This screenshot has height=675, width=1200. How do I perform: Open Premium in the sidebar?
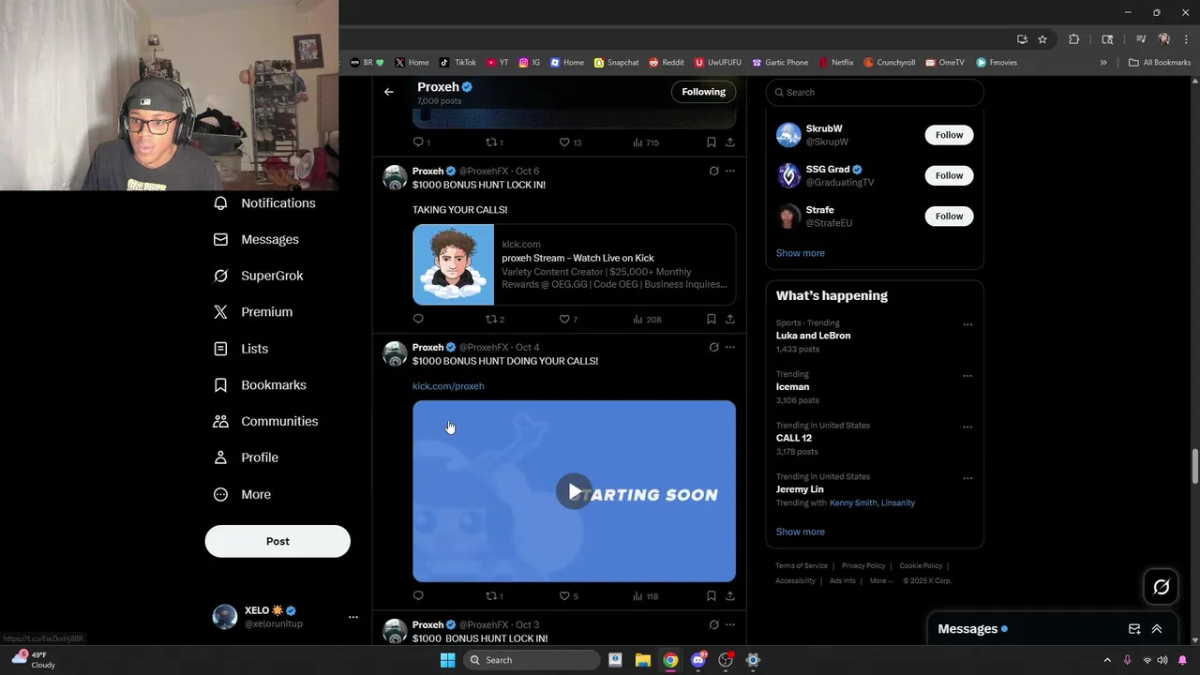tap(253, 312)
